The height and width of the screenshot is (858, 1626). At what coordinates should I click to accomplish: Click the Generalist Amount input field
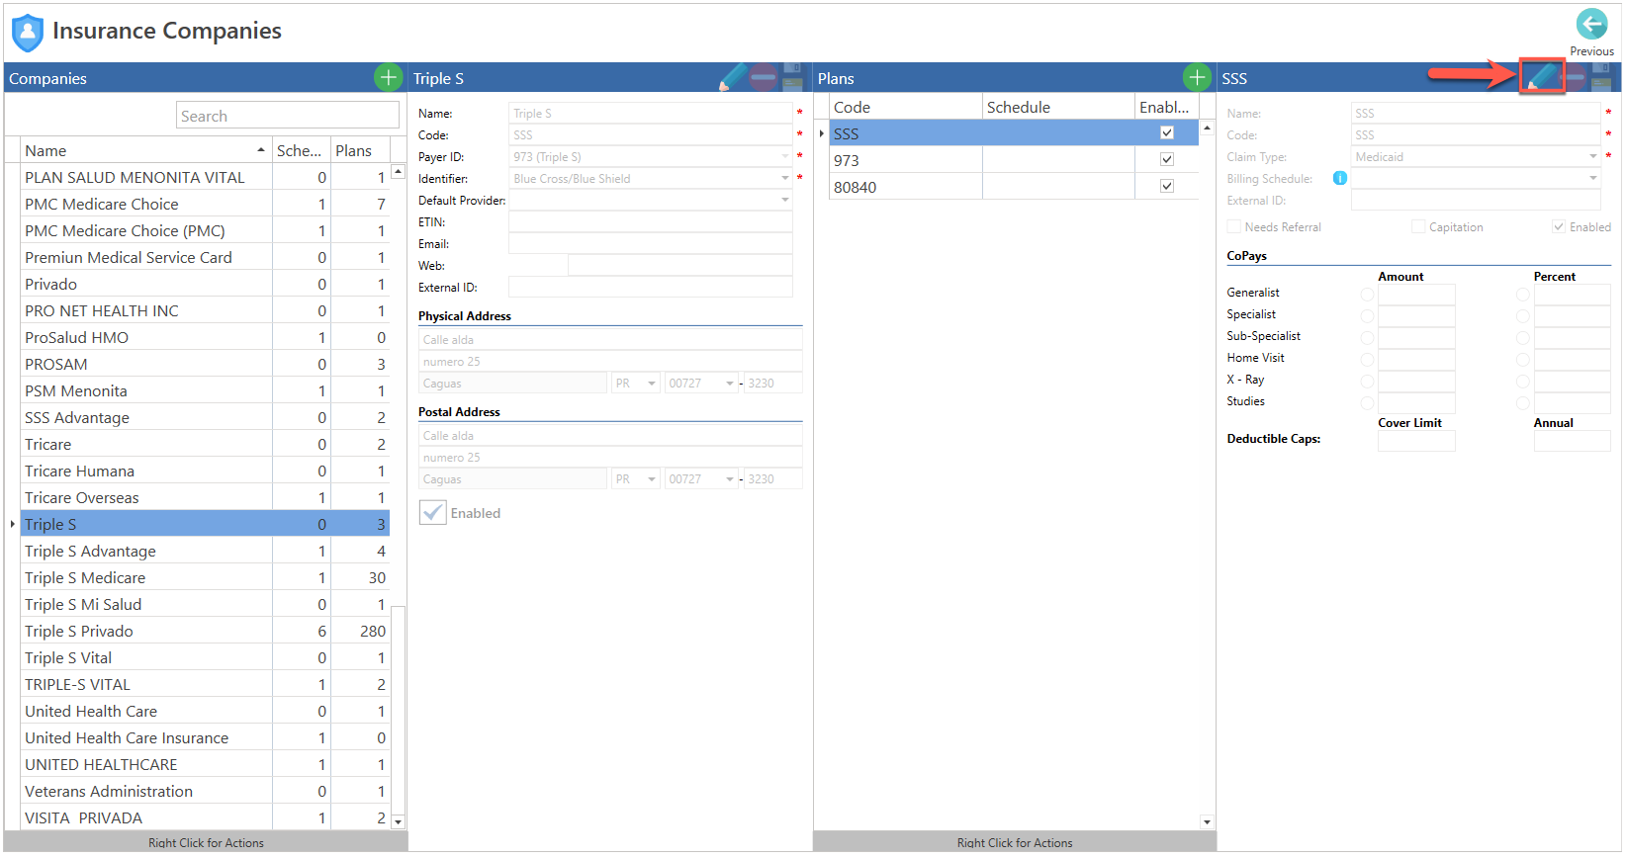[1416, 295]
